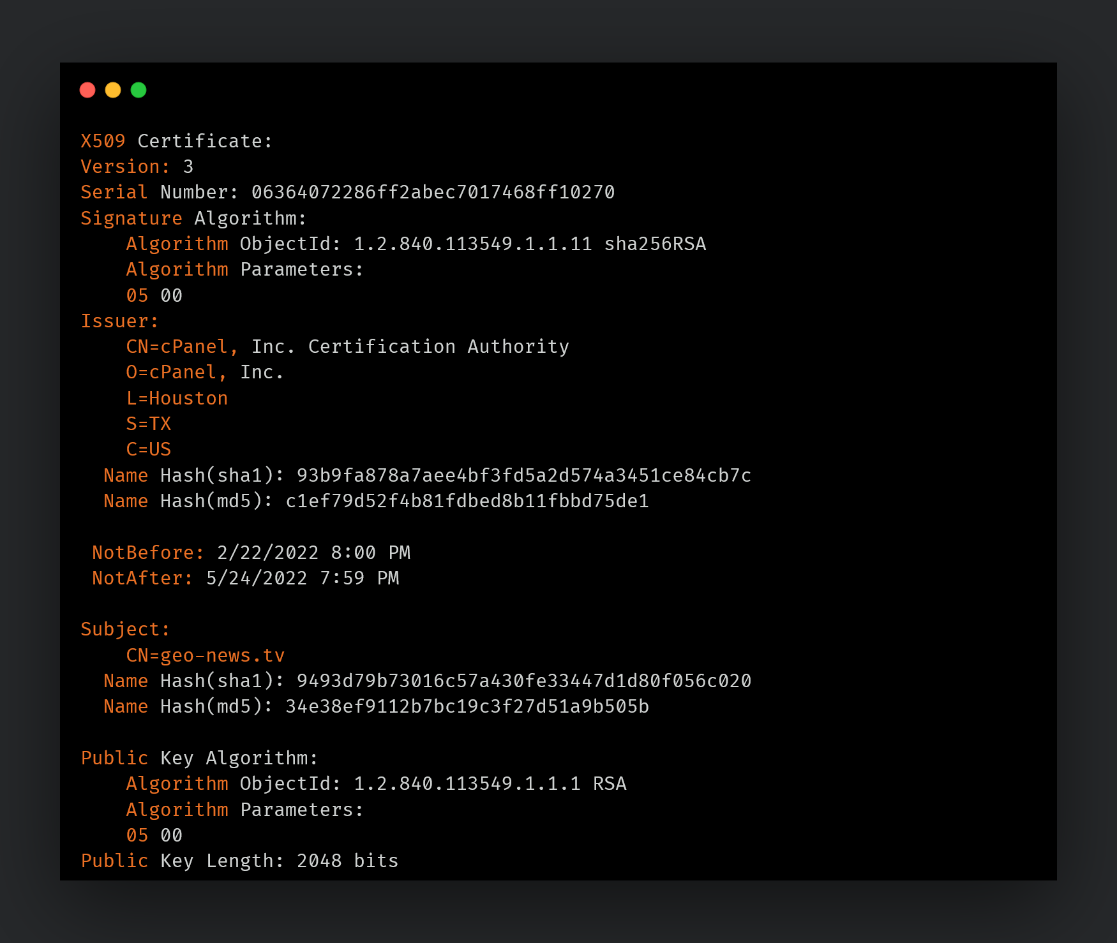Select the 'Version: 3' line

pos(137,167)
